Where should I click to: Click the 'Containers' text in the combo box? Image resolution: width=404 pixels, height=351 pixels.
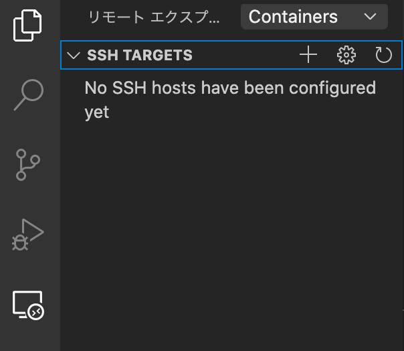(x=293, y=17)
